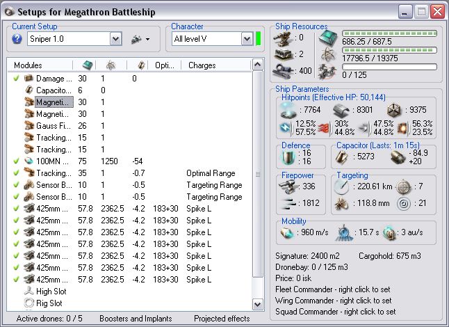Toggle the first Sensor Booster checkmark
Viewport: 449px width, 327px height.
click(x=16, y=184)
